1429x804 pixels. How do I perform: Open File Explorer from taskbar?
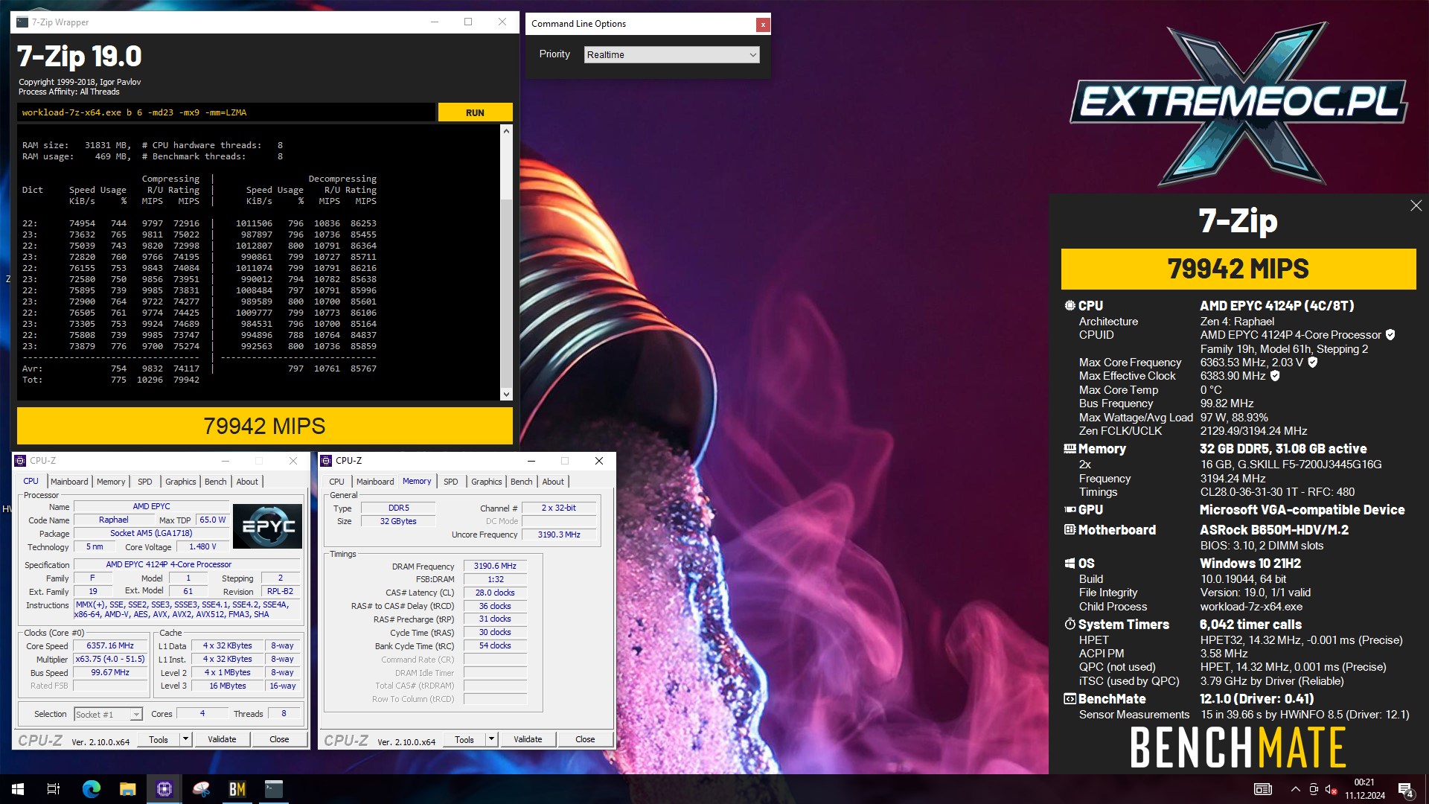tap(127, 789)
